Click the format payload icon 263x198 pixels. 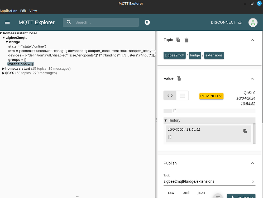pyautogui.click(x=218, y=196)
